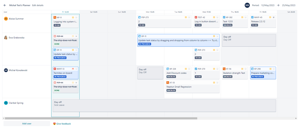Click the estimate badge on KP-328 card

189,69
